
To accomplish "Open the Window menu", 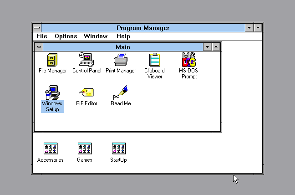I will [96, 36].
